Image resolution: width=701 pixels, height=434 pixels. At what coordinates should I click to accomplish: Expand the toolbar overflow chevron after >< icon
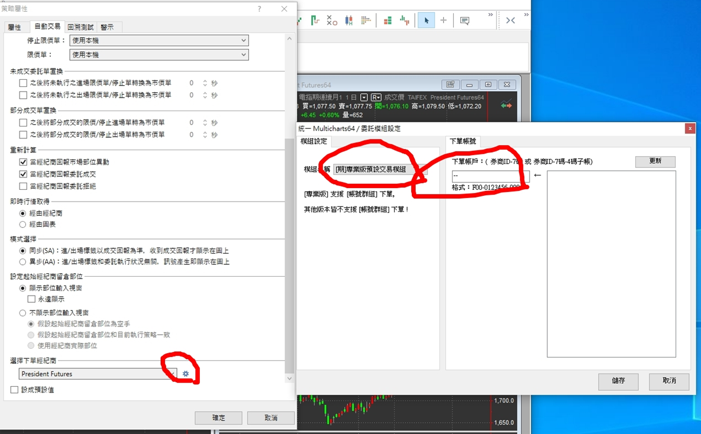coord(526,15)
